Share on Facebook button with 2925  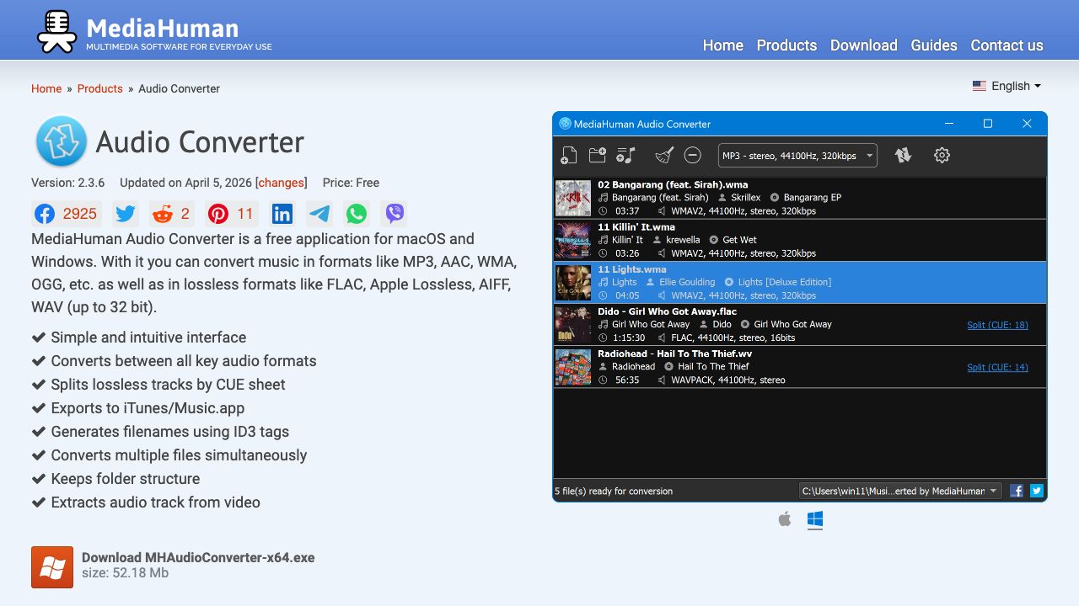67,214
